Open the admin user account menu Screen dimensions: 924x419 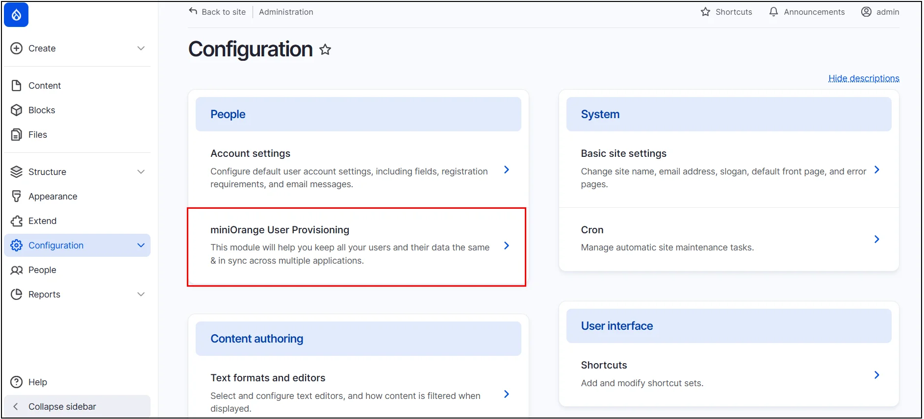coord(880,12)
